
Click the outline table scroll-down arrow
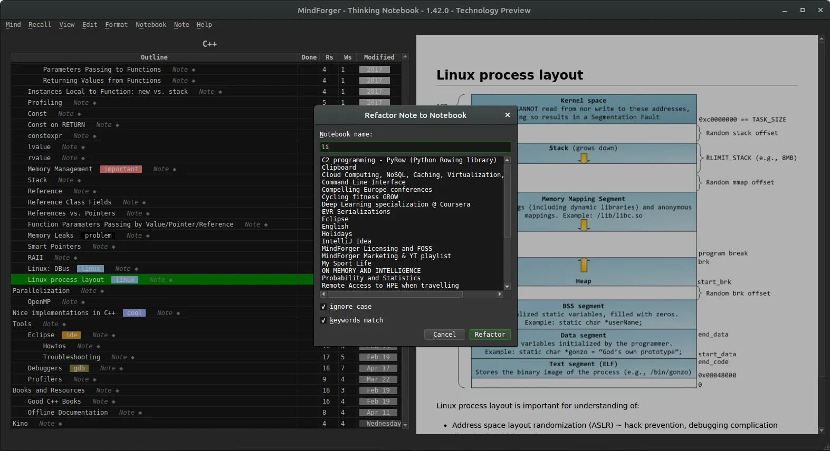pyautogui.click(x=405, y=424)
